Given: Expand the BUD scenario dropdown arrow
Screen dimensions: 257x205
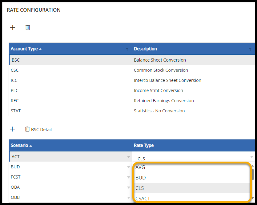Looking at the screenshot, I should point(129,167).
